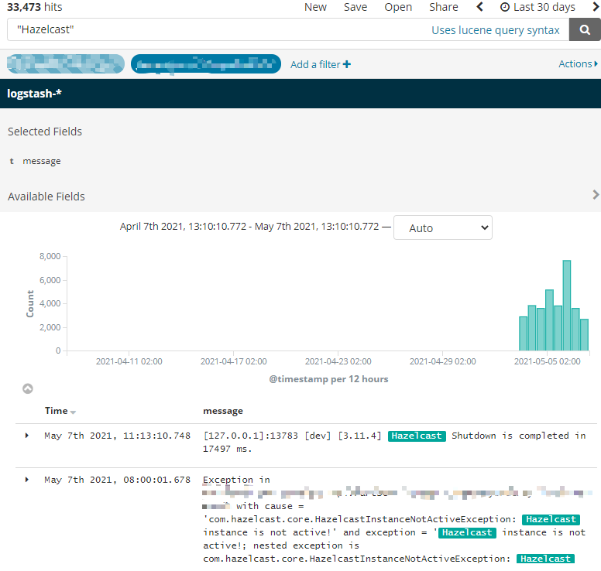The image size is (601, 571).
Task: Click highlighted Hazelcast in Shutdown message
Action: [417, 436]
